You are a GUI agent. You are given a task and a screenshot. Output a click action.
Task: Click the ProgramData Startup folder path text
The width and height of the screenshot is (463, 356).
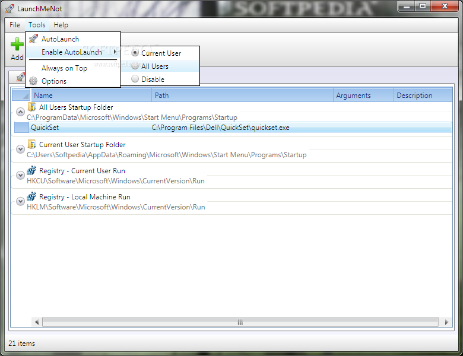coord(132,117)
